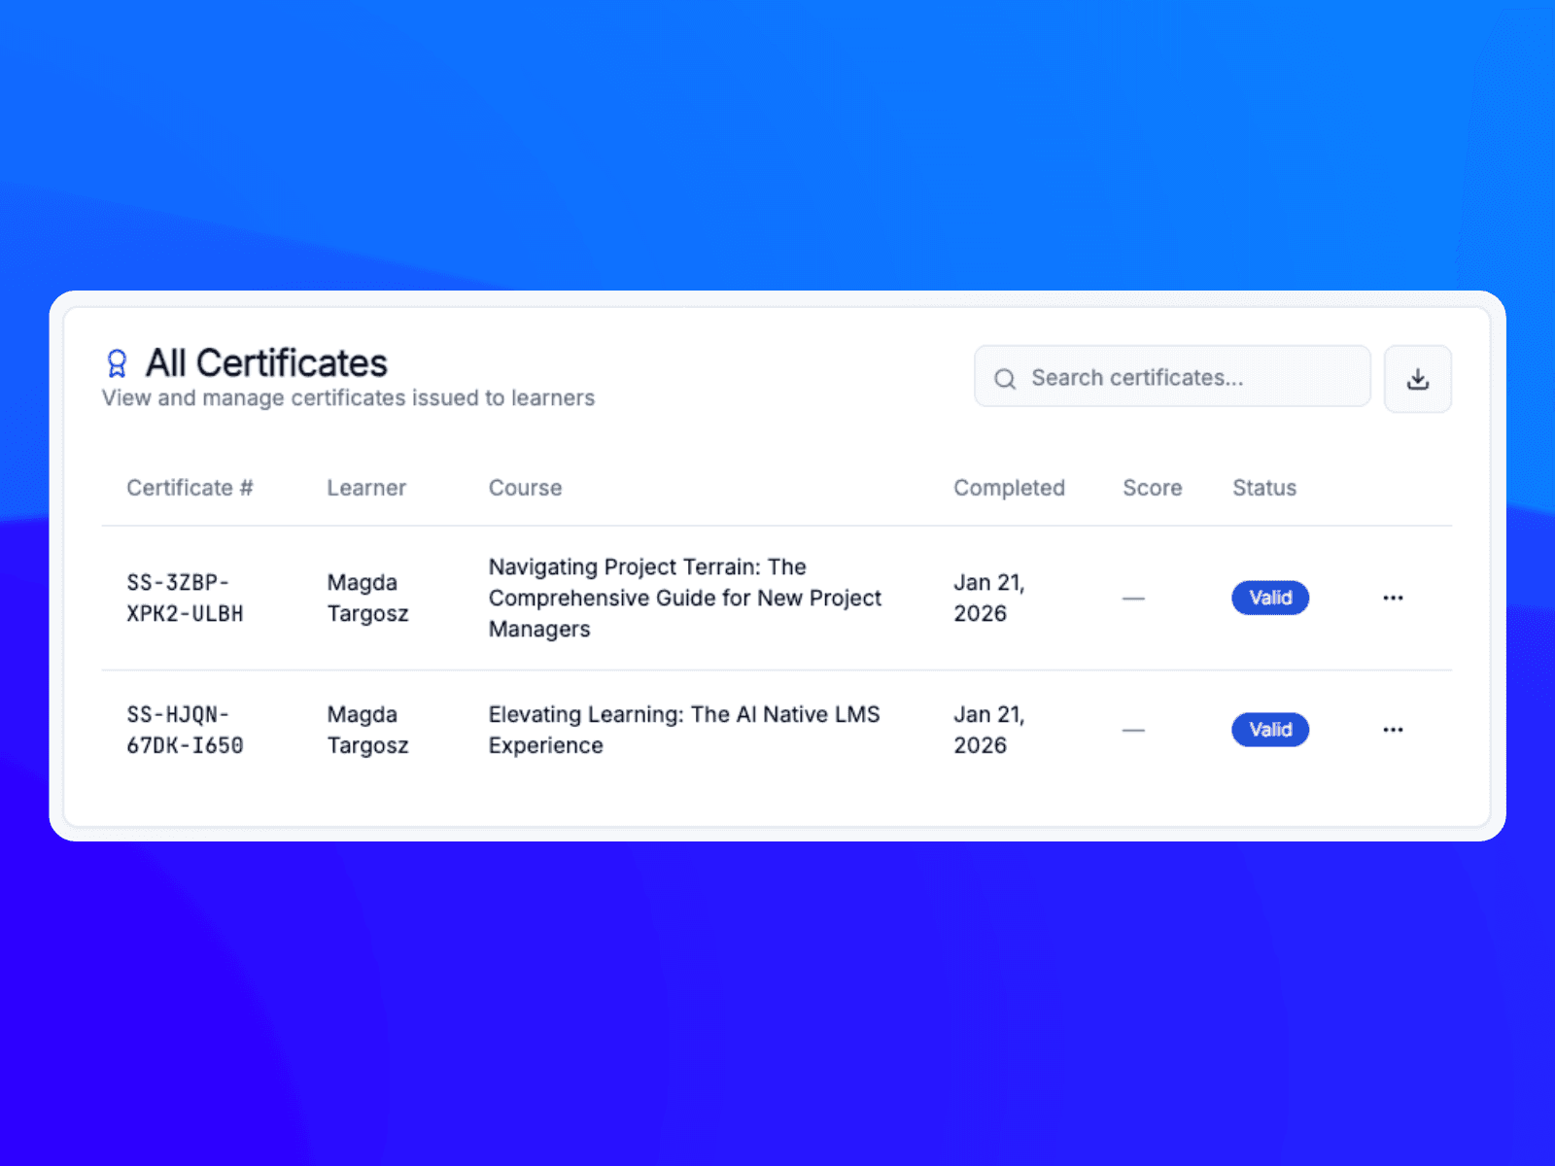Click the Learner column header
This screenshot has height=1166, width=1555.
point(366,488)
